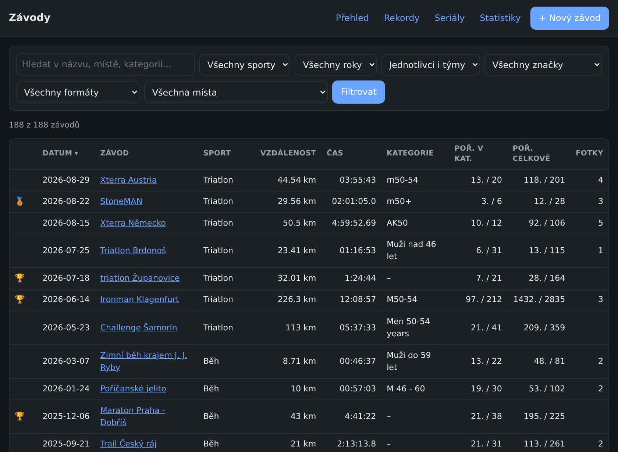Screen dimensions: 618x452
Task: Open the Challenge Šamorín race link
Action: pos(139,328)
